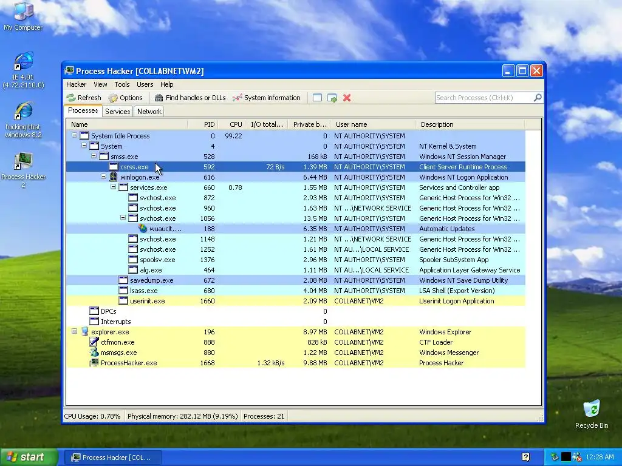Sort by the I/O total column header
This screenshot has height=466, width=622.
click(267, 124)
